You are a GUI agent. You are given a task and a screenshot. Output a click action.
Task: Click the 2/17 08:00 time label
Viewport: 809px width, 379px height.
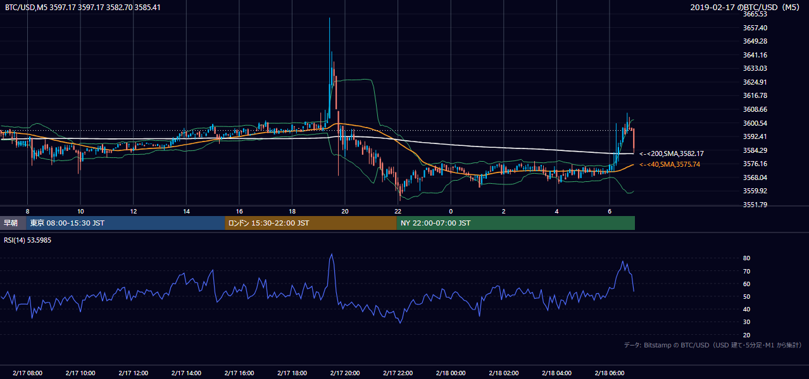coord(27,373)
